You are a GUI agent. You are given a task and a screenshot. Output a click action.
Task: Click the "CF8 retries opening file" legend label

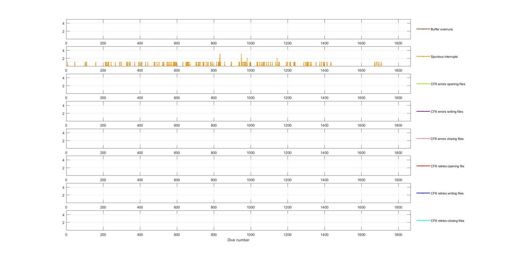[x=448, y=166]
